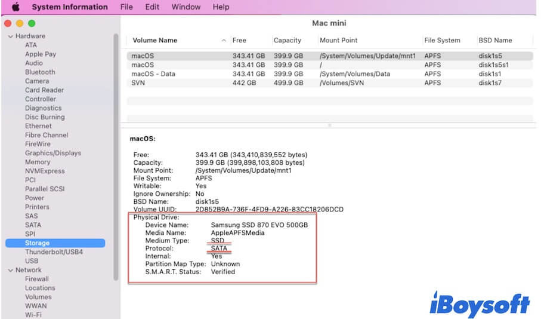Screen dimensions: 541x319
Task: Select NVMExpress in the Hardware list
Action: pos(45,171)
